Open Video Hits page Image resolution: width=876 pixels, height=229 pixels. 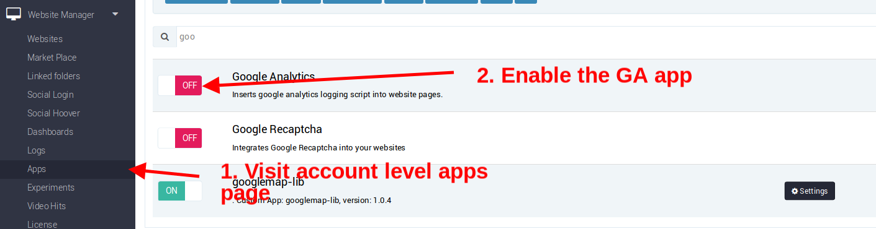[x=46, y=205]
